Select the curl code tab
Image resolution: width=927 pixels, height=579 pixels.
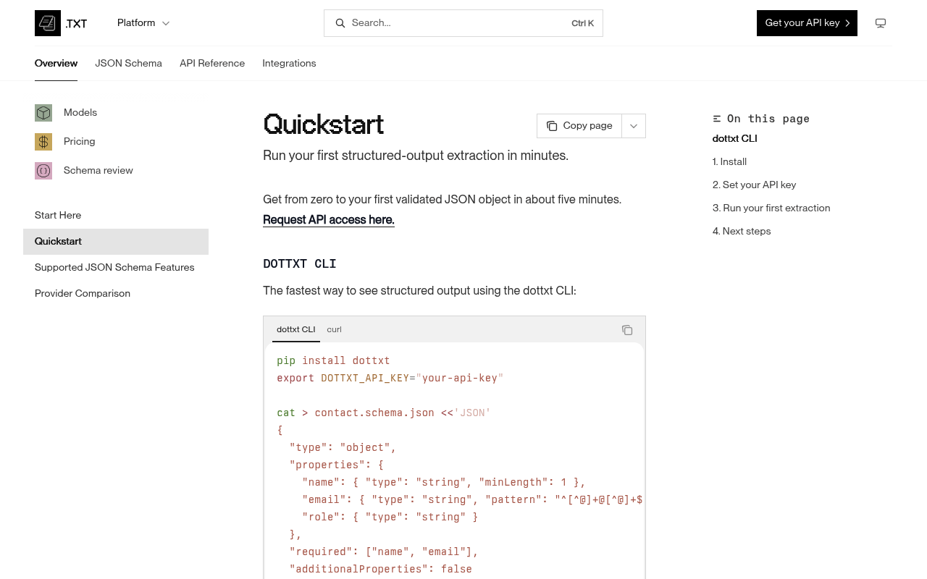coord(334,330)
